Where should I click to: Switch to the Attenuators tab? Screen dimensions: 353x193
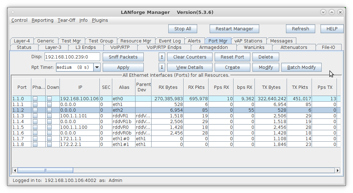tap(293, 47)
